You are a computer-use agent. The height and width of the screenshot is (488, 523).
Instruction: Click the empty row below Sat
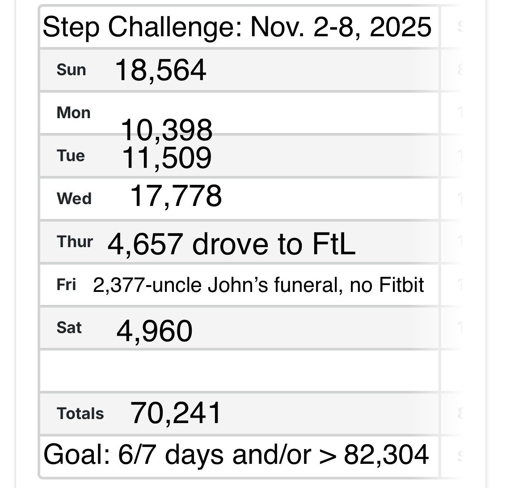pyautogui.click(x=239, y=370)
